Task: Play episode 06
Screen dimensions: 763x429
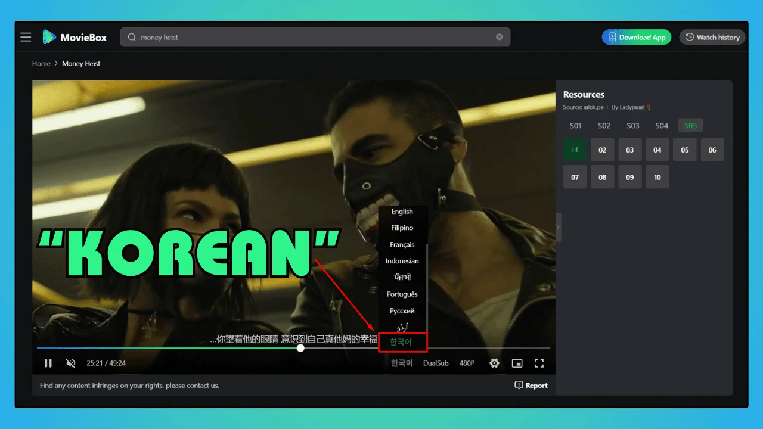Action: pyautogui.click(x=712, y=150)
